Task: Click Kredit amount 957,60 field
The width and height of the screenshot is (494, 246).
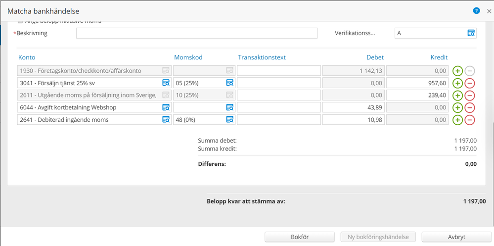Action: [x=417, y=83]
